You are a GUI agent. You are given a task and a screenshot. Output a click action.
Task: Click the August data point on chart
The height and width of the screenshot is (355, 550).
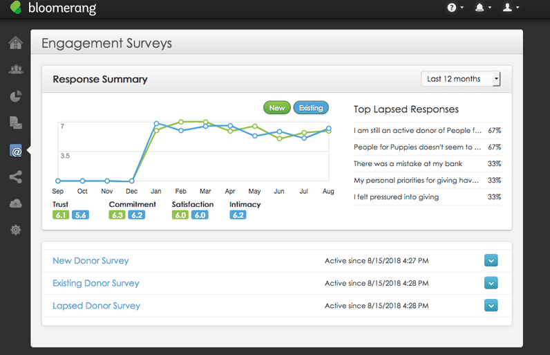coord(329,129)
